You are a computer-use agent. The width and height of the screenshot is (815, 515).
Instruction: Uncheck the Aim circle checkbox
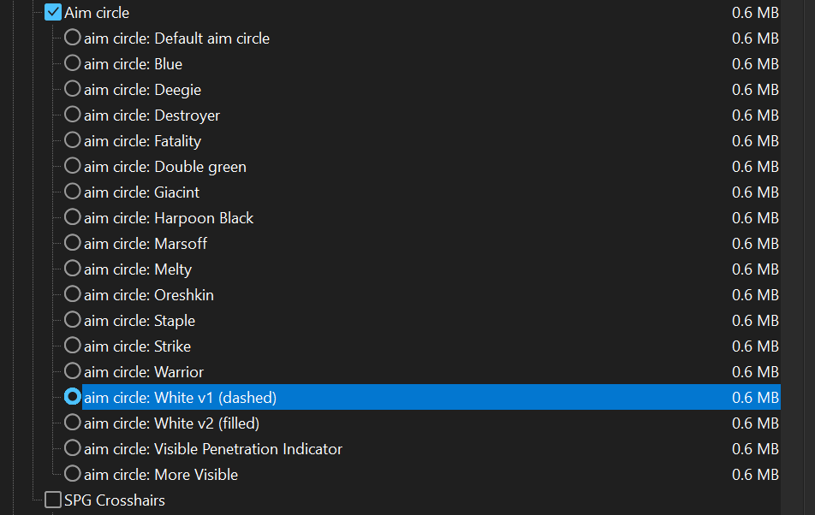point(53,12)
